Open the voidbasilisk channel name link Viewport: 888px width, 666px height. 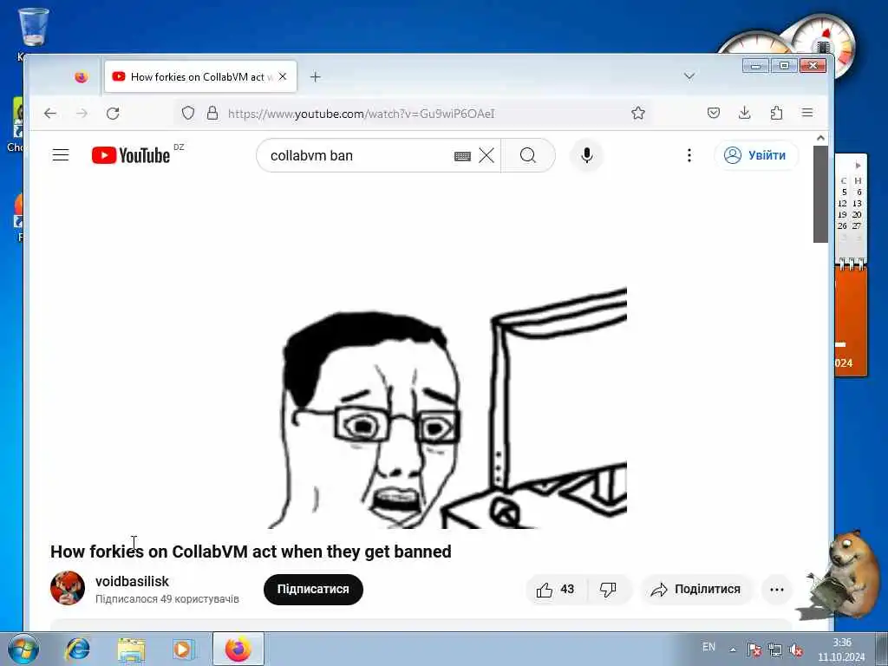pos(132,581)
